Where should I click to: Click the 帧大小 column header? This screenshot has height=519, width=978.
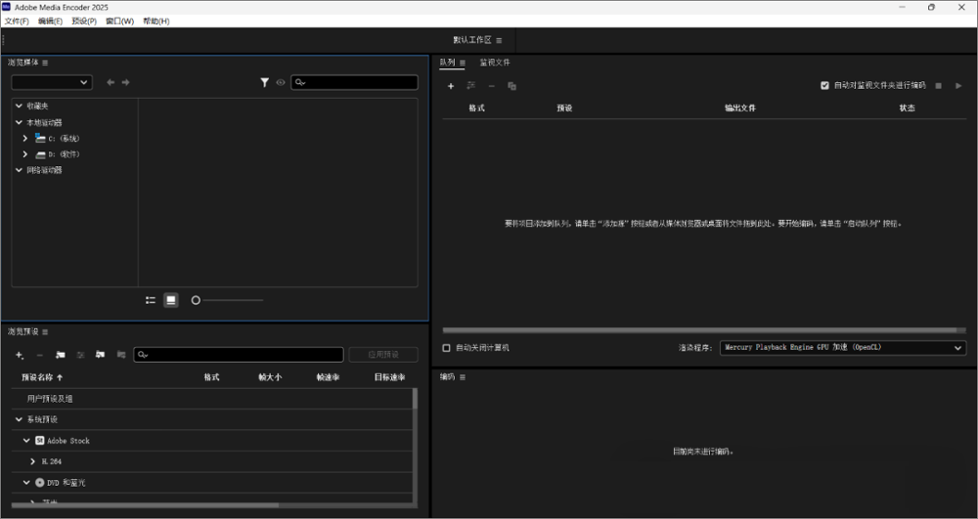tap(270, 377)
